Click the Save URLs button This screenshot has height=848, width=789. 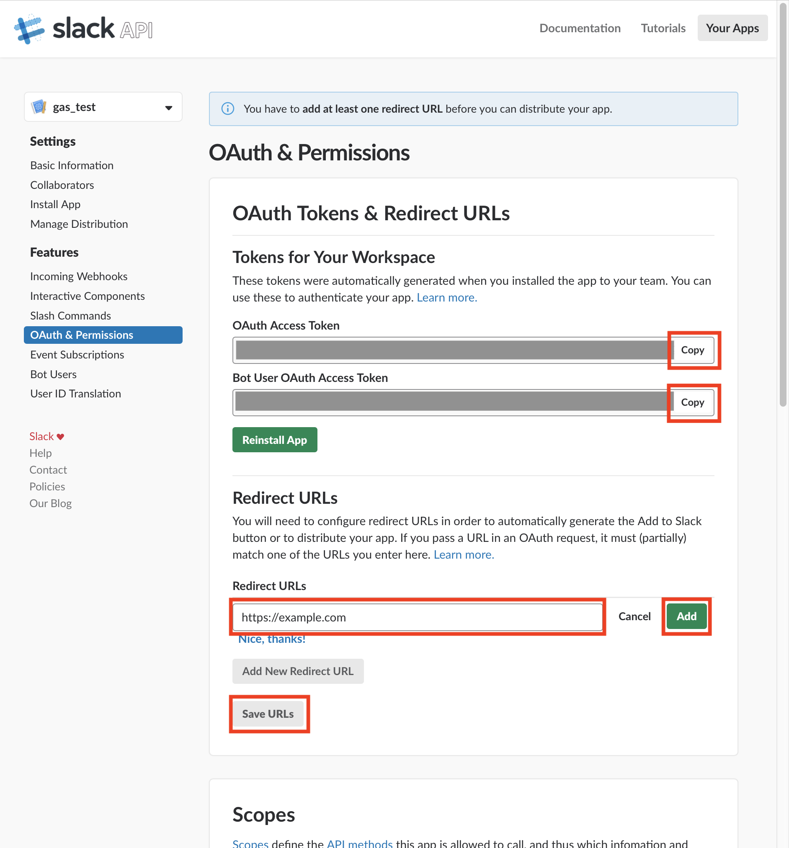[268, 714]
